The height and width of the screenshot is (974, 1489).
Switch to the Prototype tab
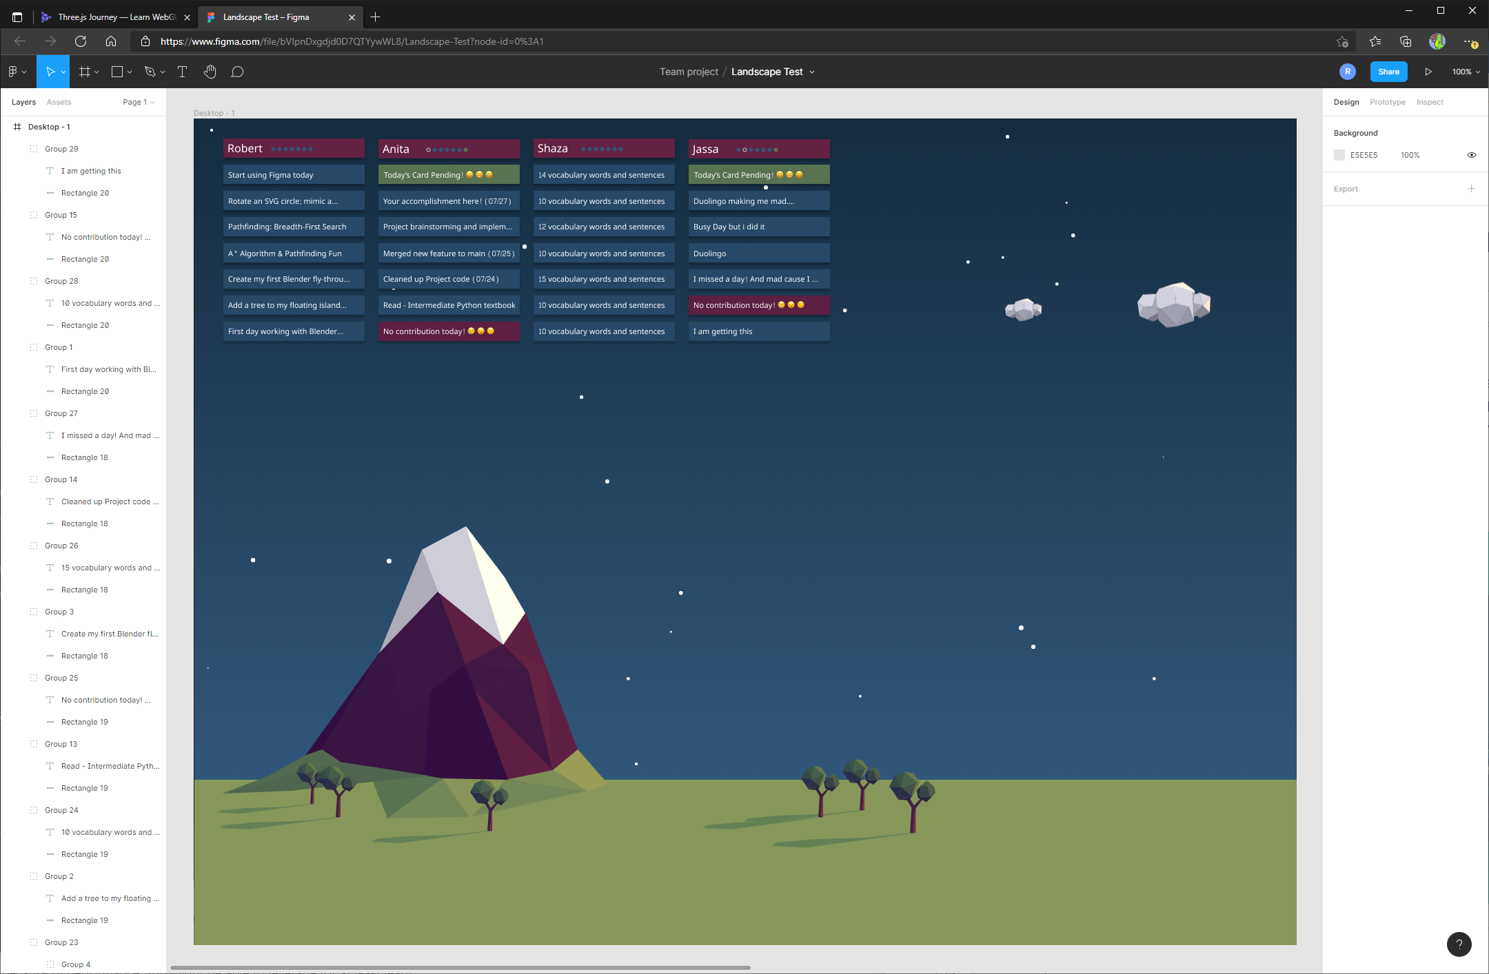(x=1387, y=102)
